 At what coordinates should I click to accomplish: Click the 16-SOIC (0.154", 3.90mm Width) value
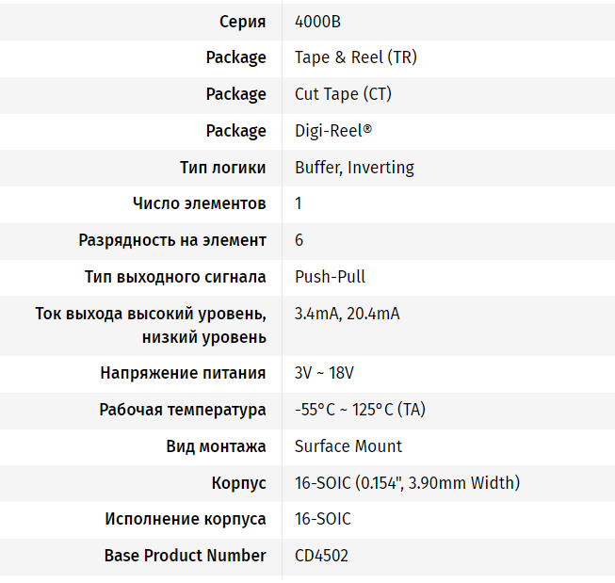[x=407, y=483]
